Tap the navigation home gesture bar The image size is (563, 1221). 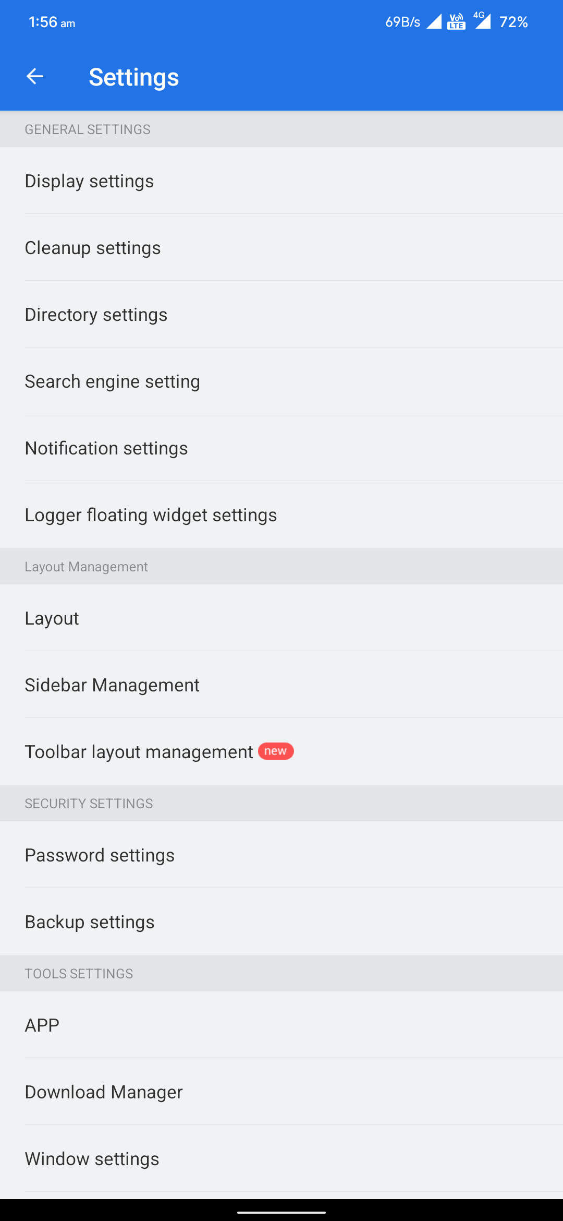281,1212
